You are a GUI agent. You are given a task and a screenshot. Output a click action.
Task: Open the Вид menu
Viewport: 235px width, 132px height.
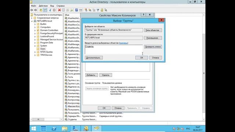pyautogui.click(x=52, y=6)
